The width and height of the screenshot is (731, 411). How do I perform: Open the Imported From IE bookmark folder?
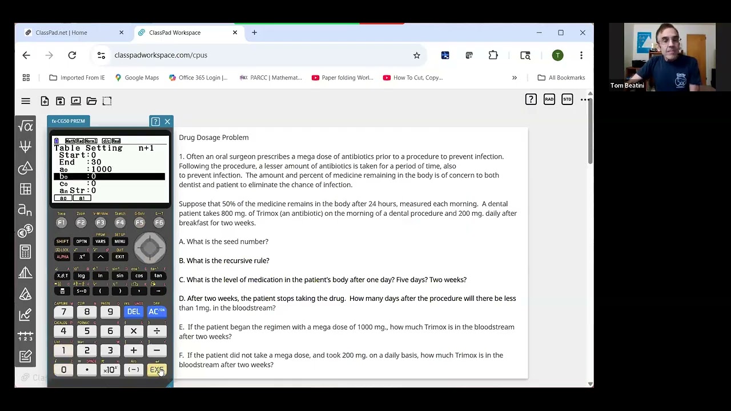click(x=77, y=78)
